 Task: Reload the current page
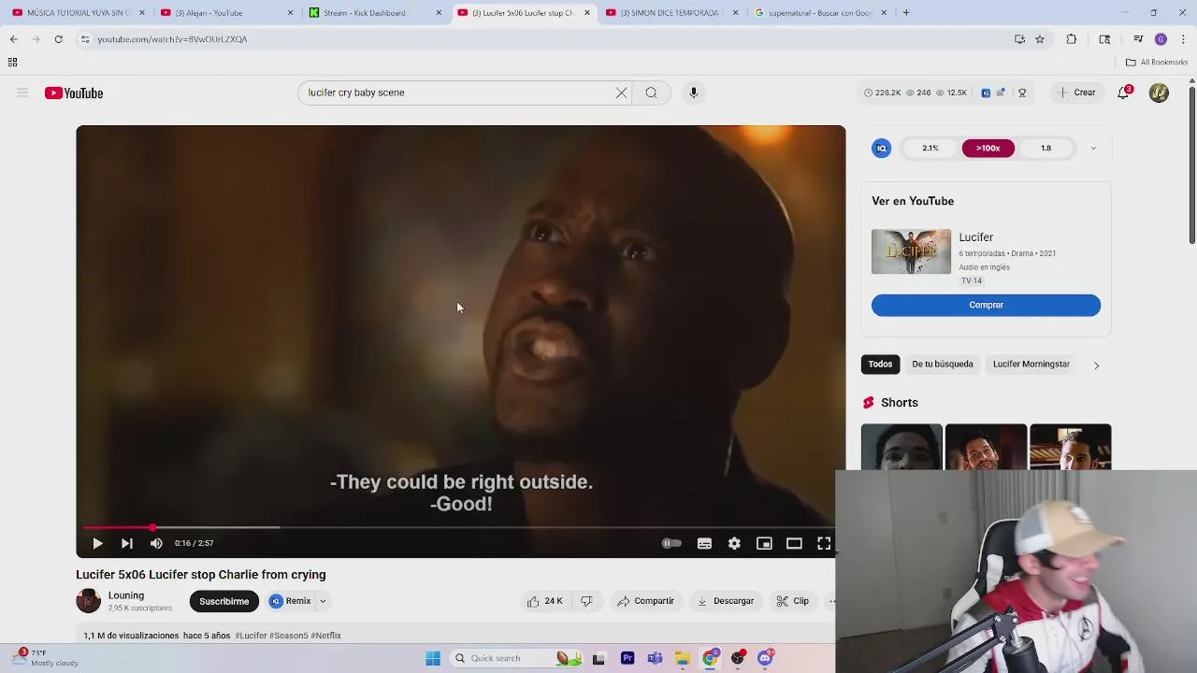click(58, 39)
